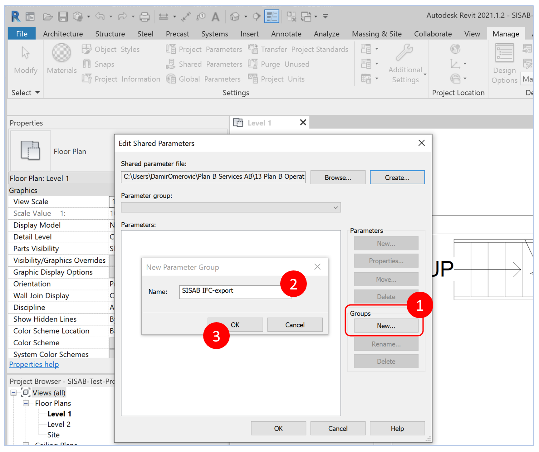The image size is (539, 452).
Task: Open Object Styles settings
Action: (x=110, y=49)
